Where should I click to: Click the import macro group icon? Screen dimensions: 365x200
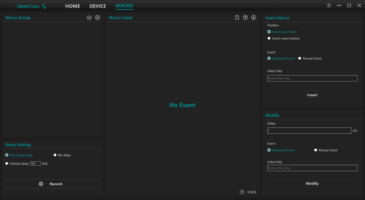tap(89, 17)
